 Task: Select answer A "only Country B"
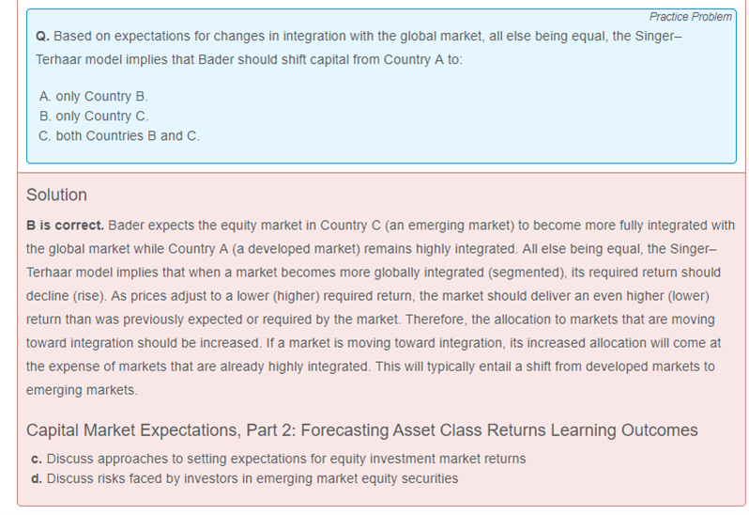click(94, 97)
